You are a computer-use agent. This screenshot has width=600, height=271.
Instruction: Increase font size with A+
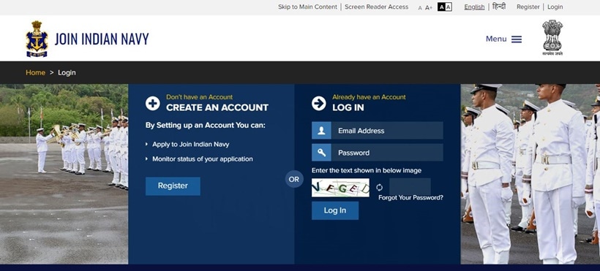[429, 7]
